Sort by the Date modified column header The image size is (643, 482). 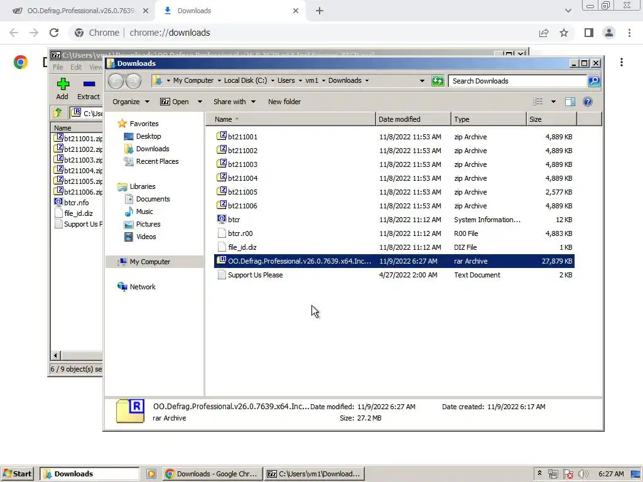click(x=413, y=119)
